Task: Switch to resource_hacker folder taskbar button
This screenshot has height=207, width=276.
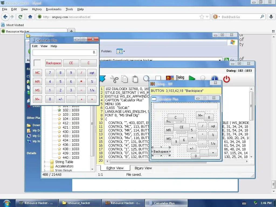Action: 80,203
